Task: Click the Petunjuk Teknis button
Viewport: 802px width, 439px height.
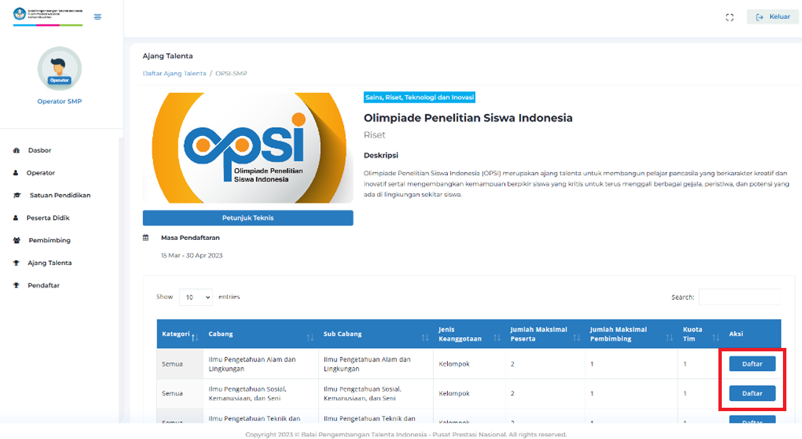Action: 248,218
